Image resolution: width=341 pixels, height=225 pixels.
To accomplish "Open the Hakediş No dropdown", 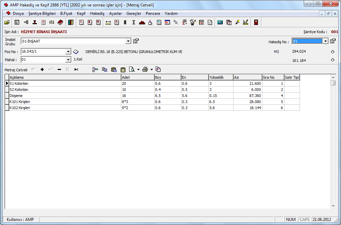I will (325, 41).
